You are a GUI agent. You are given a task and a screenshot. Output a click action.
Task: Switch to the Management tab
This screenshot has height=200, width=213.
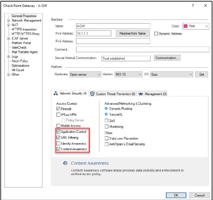tap(152, 94)
